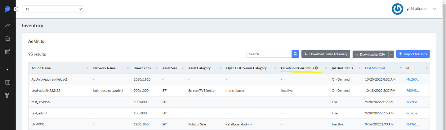Open ad unit id f4b2b3 link
Image resolution: width=446 pixels, height=130 pixels.
413,79
